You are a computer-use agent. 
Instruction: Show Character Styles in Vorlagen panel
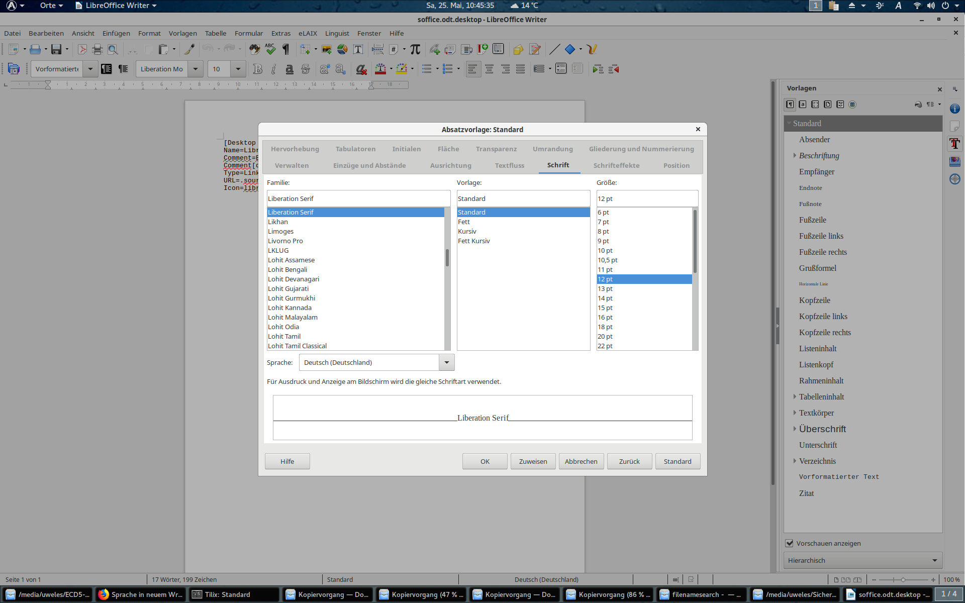(803, 105)
